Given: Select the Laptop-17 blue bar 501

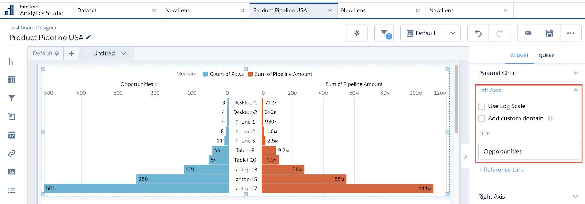Looking at the screenshot, I should (136, 188).
